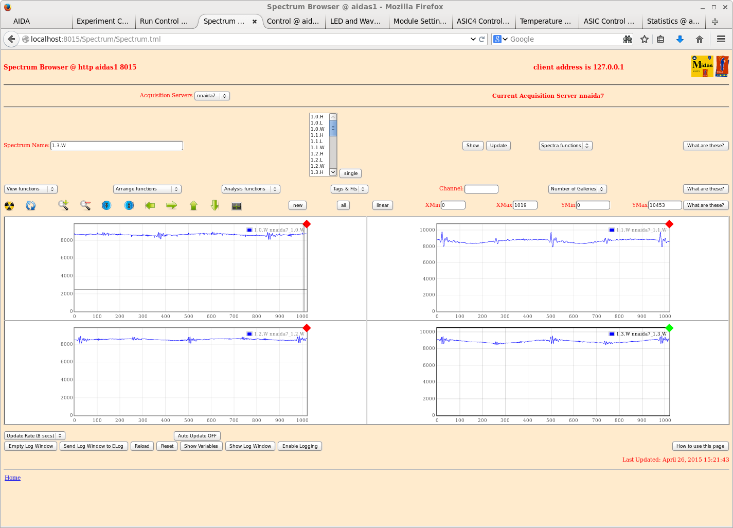Switch to the Experiment C... tab

(102, 21)
